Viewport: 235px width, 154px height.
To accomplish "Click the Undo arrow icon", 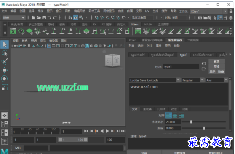I will point(49,17).
